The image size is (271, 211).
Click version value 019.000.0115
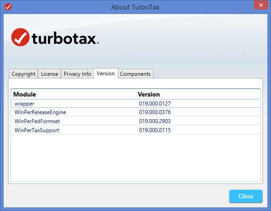point(155,130)
